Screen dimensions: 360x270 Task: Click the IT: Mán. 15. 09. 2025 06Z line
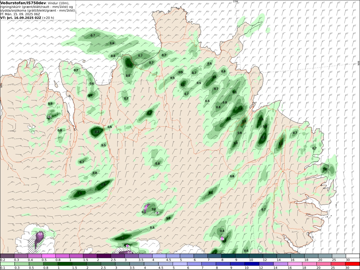pyautogui.click(x=21, y=14)
